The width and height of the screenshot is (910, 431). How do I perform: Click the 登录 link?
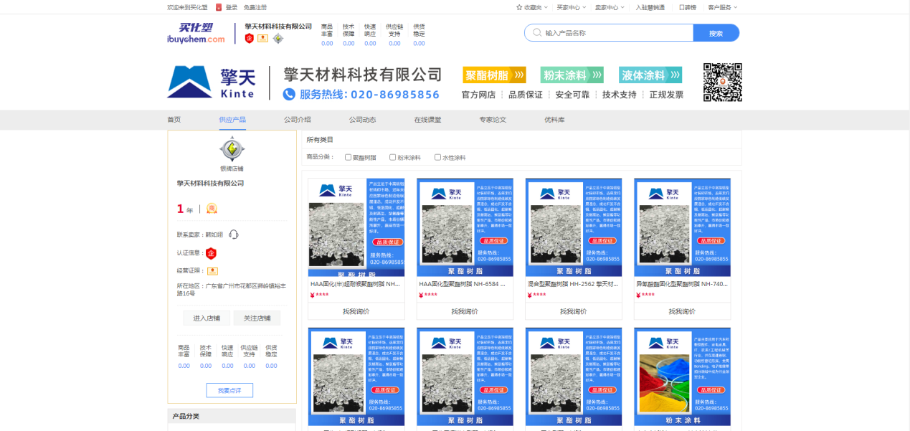[232, 7]
